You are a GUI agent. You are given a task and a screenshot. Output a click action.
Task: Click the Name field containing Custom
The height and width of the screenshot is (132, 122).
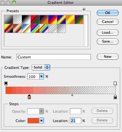click(54, 57)
